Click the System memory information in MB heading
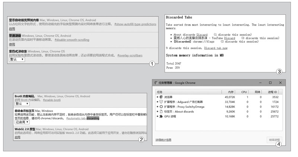This screenshot has height=157, width=298. pos(194,55)
